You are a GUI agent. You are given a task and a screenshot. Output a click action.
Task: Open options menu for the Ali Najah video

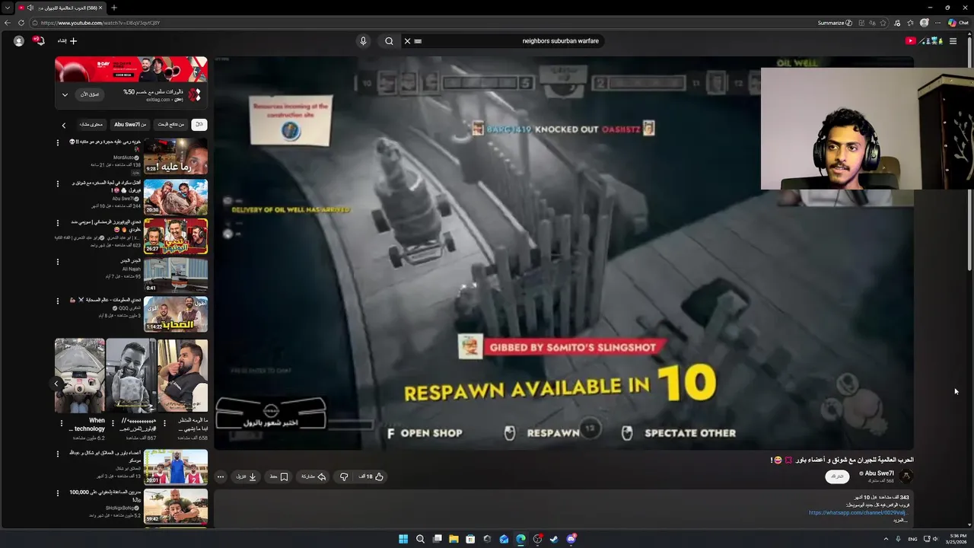coord(58,262)
